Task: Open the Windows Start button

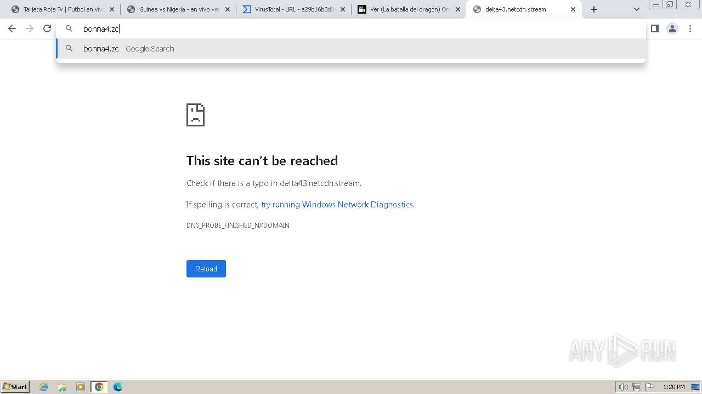Action: 15,387
